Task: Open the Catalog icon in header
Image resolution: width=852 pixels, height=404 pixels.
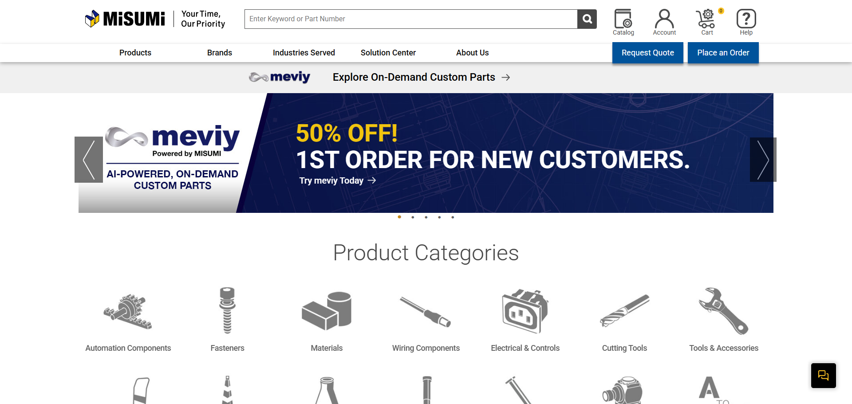Action: (x=623, y=22)
